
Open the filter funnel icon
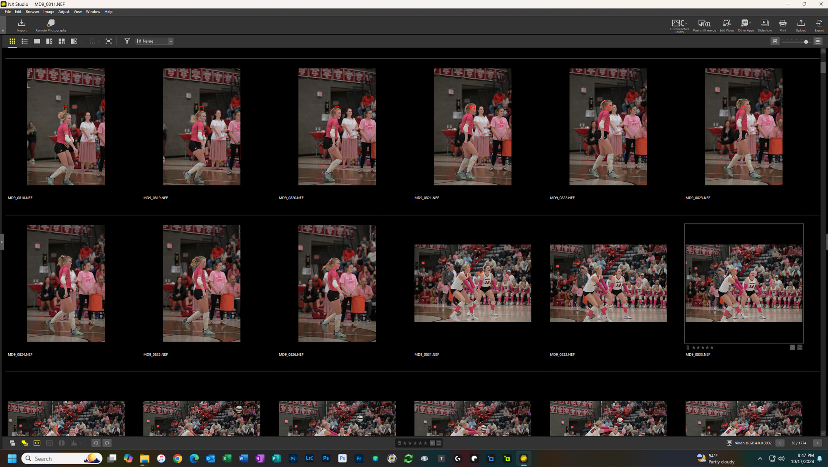127,41
